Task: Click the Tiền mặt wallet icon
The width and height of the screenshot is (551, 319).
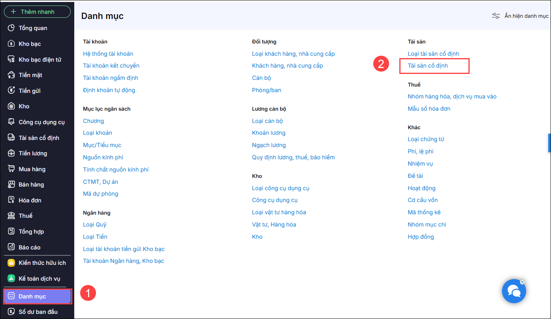Action: tap(11, 75)
